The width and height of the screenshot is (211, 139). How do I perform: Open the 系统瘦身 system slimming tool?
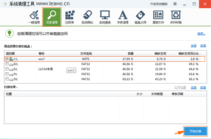coord(105,17)
